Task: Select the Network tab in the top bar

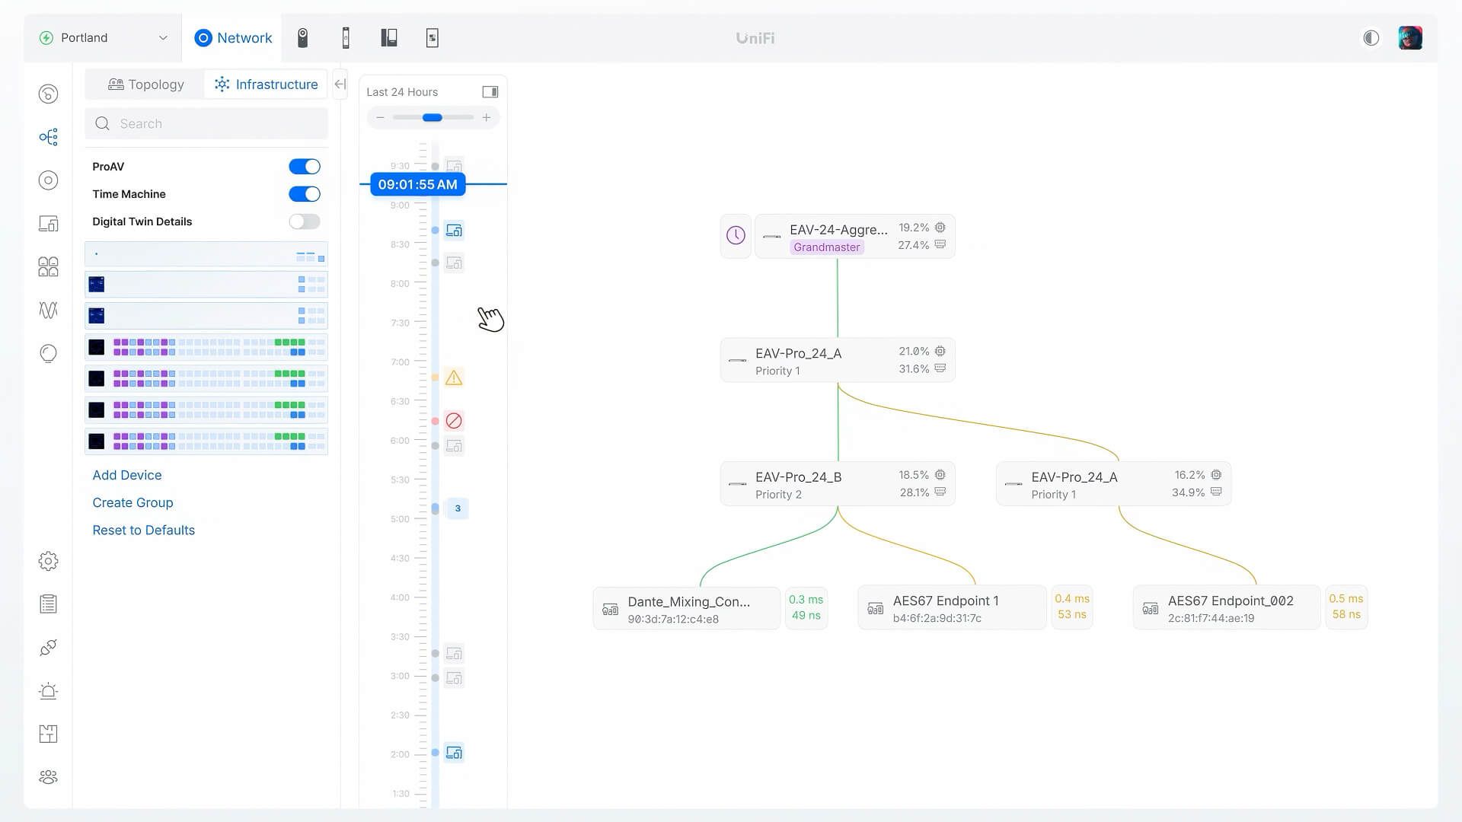Action: click(x=232, y=37)
